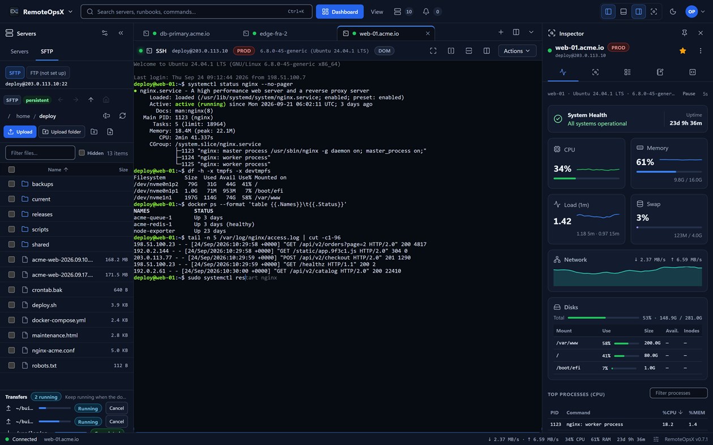Enter focus mode via top-bar capture icon
Viewport: 713px width, 445px height.
pyautogui.click(x=654, y=11)
